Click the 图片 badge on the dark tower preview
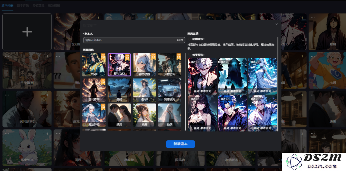This screenshot has width=346, height=171. 225,62
